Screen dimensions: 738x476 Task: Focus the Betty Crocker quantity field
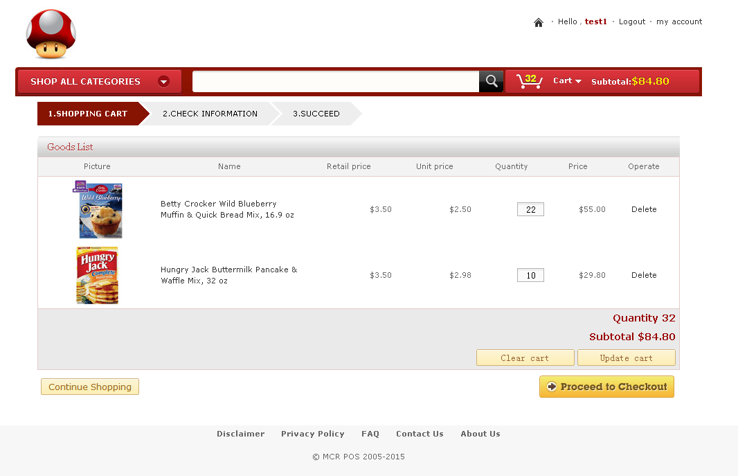(x=530, y=209)
